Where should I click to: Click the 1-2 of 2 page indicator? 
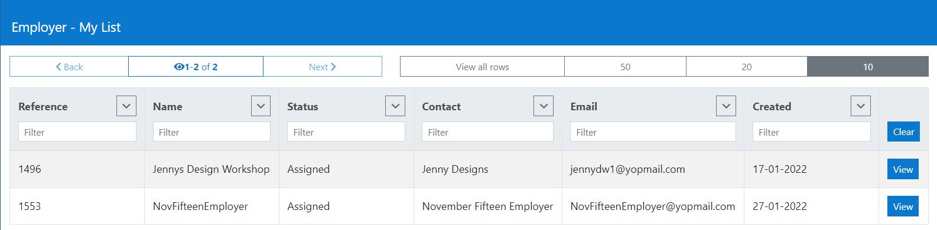[x=196, y=67]
